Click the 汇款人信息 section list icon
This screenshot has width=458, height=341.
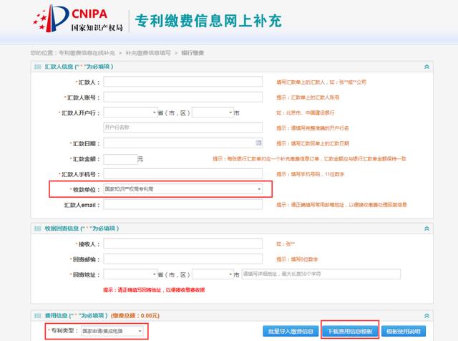(38, 67)
